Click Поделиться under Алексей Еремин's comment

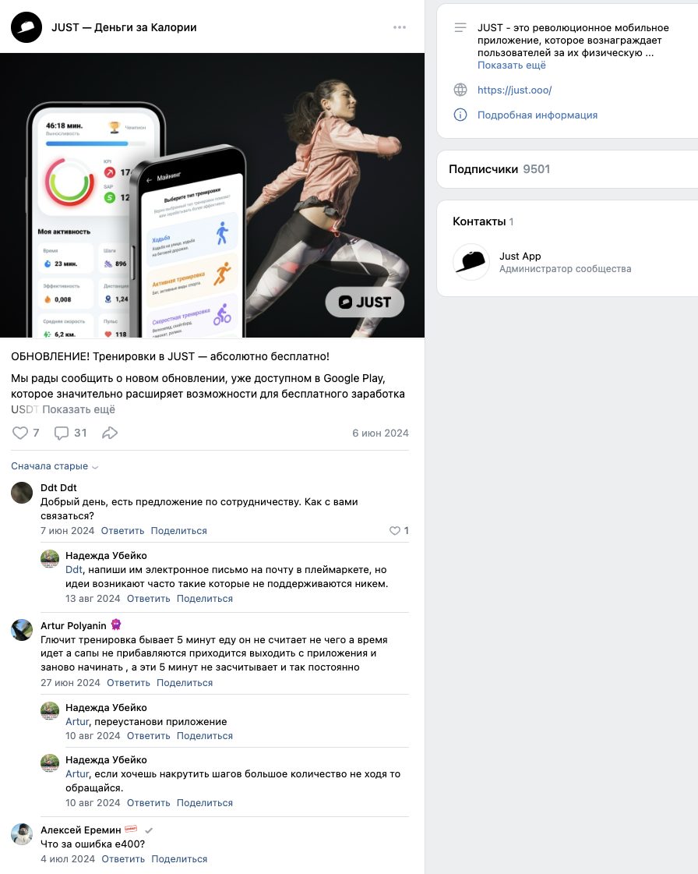coord(179,859)
